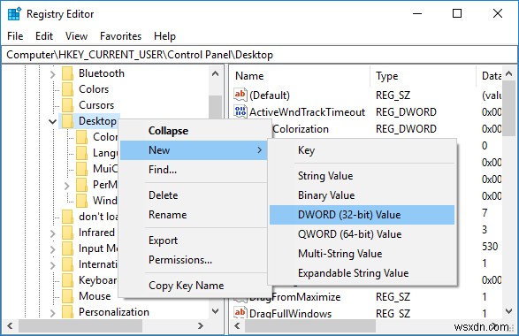Choose Rename in the context menu

click(x=194, y=215)
